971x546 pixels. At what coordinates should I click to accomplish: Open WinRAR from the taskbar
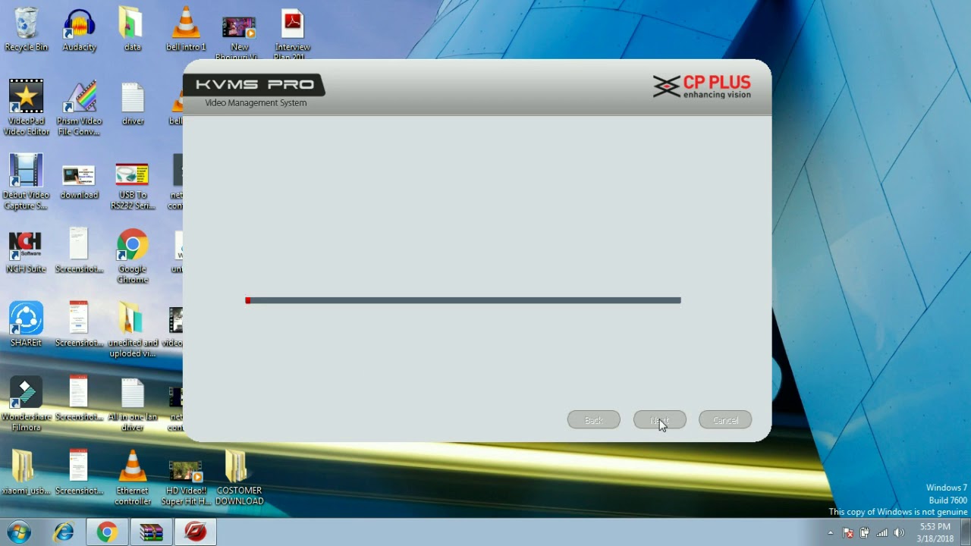pos(152,532)
